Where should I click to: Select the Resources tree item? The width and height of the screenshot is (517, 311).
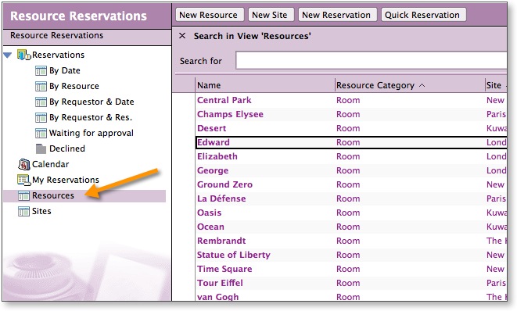click(x=84, y=195)
